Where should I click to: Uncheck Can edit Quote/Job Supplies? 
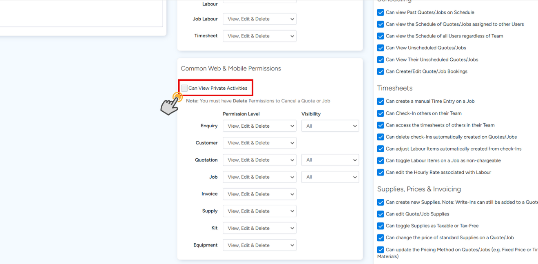click(x=381, y=214)
